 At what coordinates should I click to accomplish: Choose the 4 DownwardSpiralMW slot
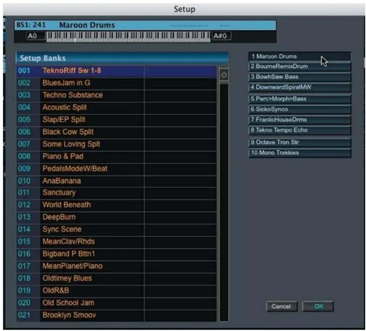tap(300, 88)
